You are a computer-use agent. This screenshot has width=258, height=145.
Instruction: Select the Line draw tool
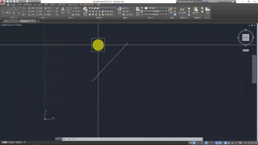pos(3,10)
